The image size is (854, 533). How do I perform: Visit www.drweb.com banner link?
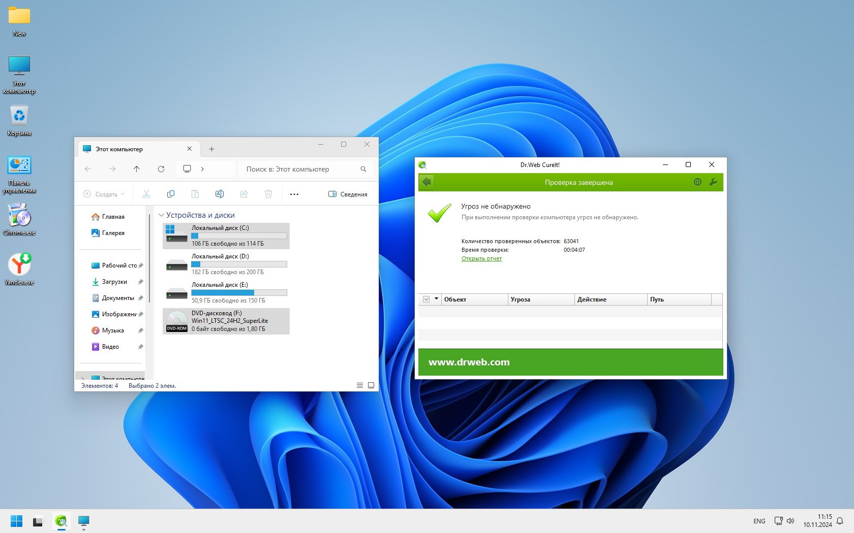469,362
